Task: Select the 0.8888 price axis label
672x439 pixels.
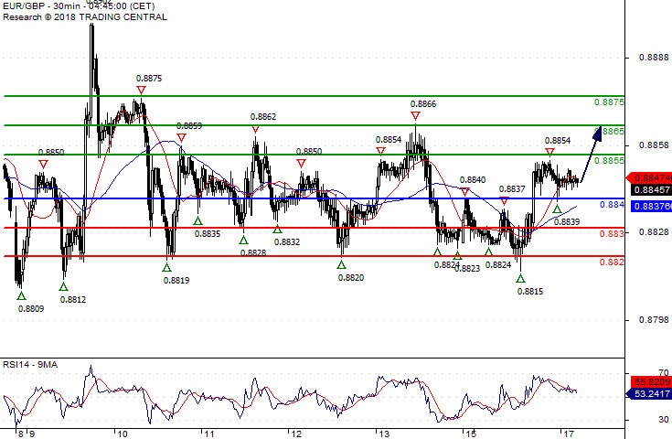Action: (654, 58)
